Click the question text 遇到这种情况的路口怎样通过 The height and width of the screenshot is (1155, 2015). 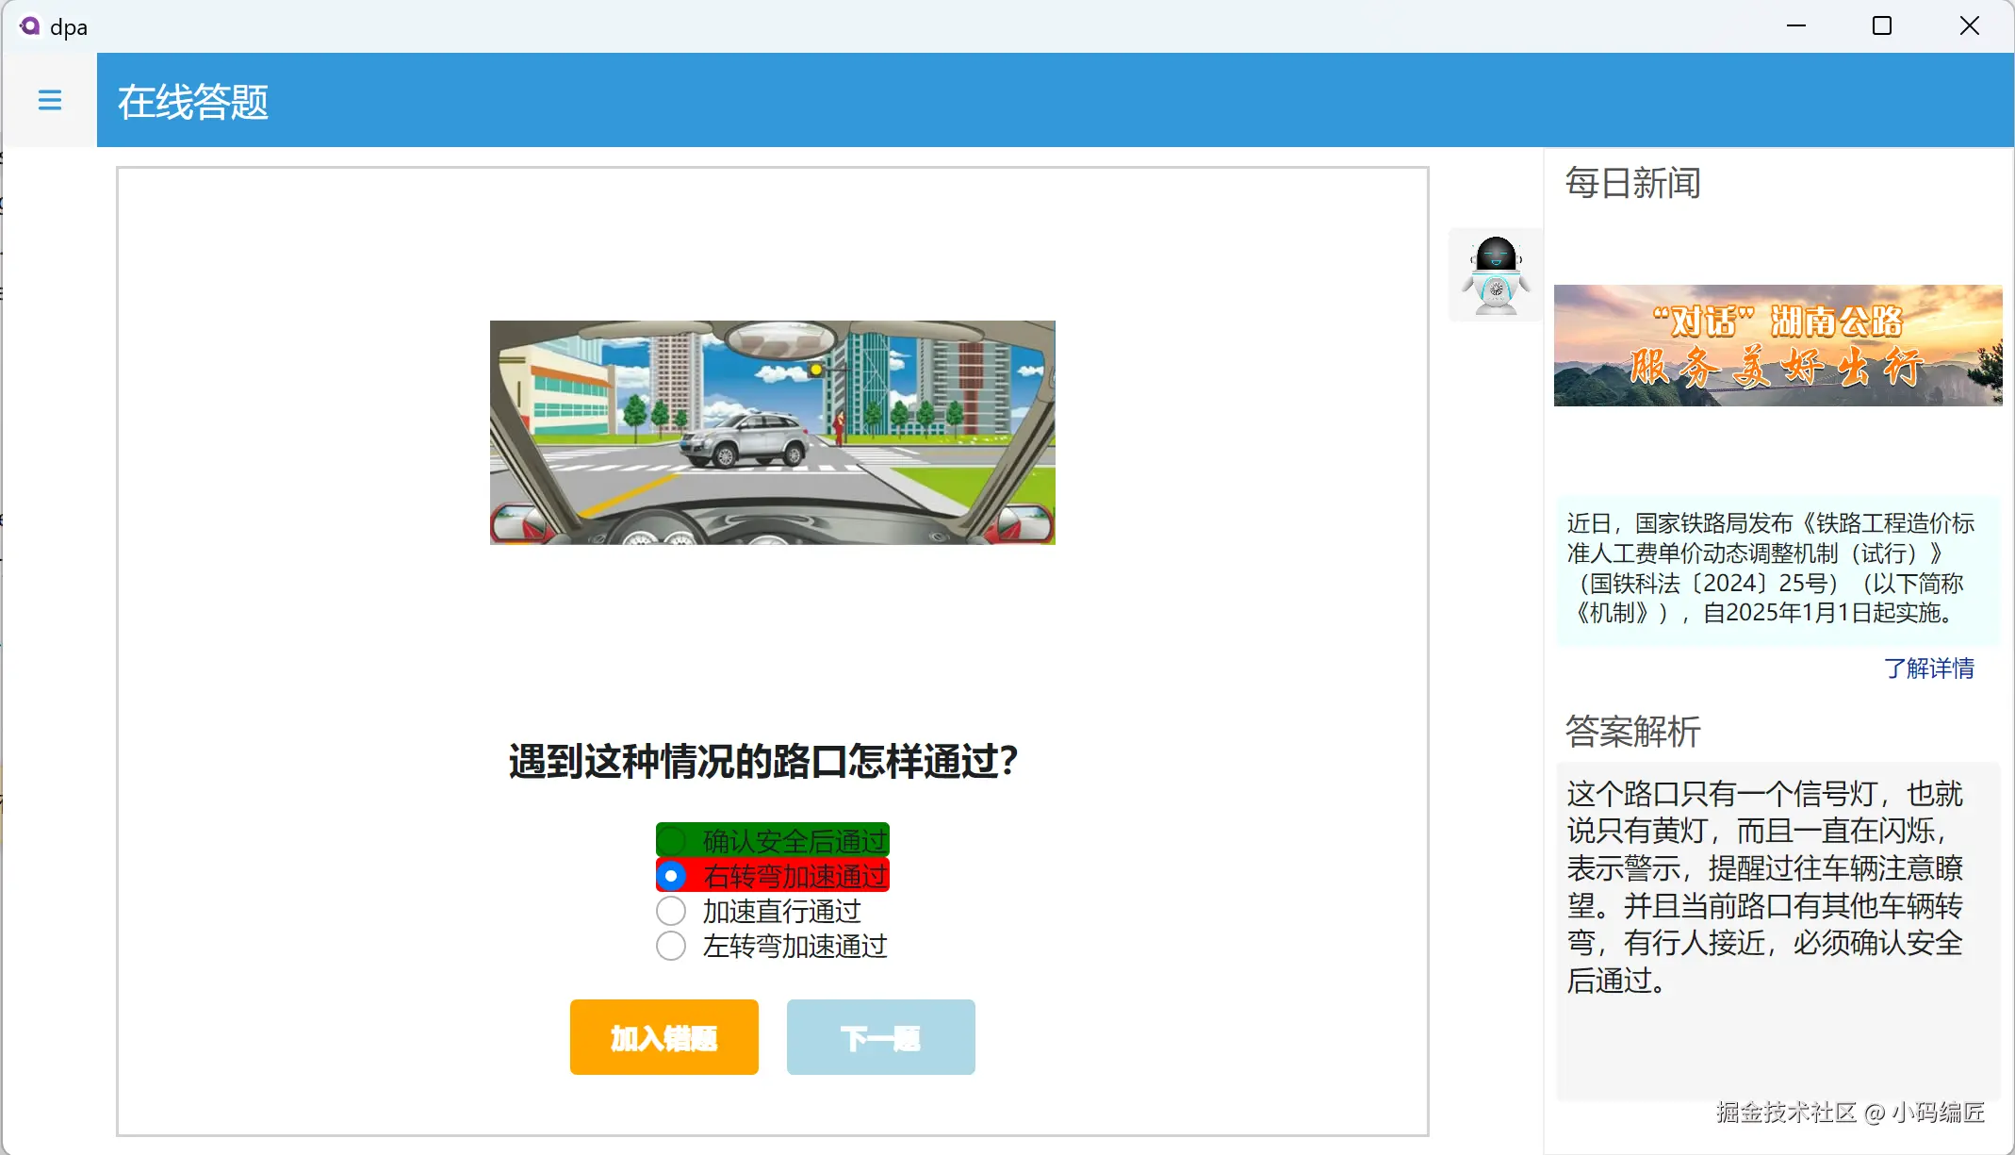click(762, 761)
